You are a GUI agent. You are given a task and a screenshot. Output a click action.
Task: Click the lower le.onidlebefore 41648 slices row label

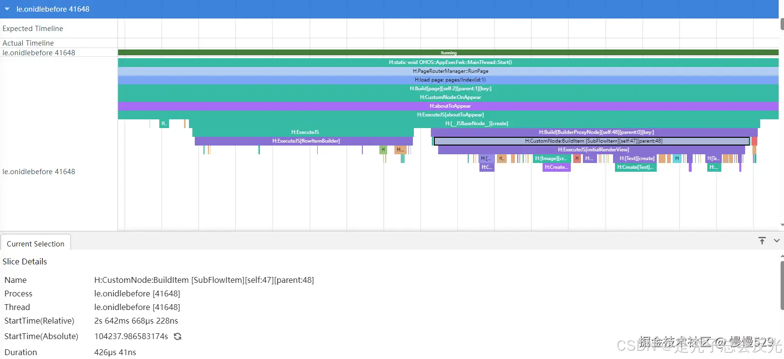(39, 172)
